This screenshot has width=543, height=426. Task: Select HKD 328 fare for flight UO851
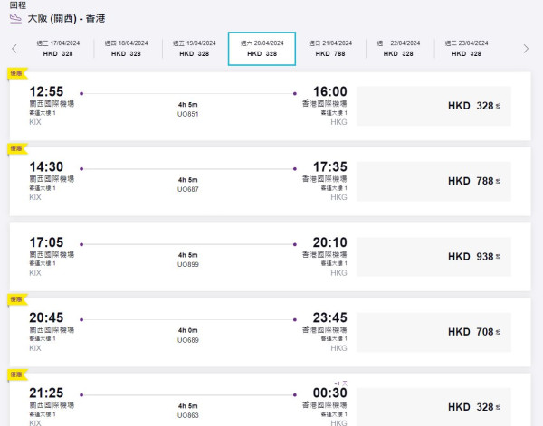coord(433,106)
